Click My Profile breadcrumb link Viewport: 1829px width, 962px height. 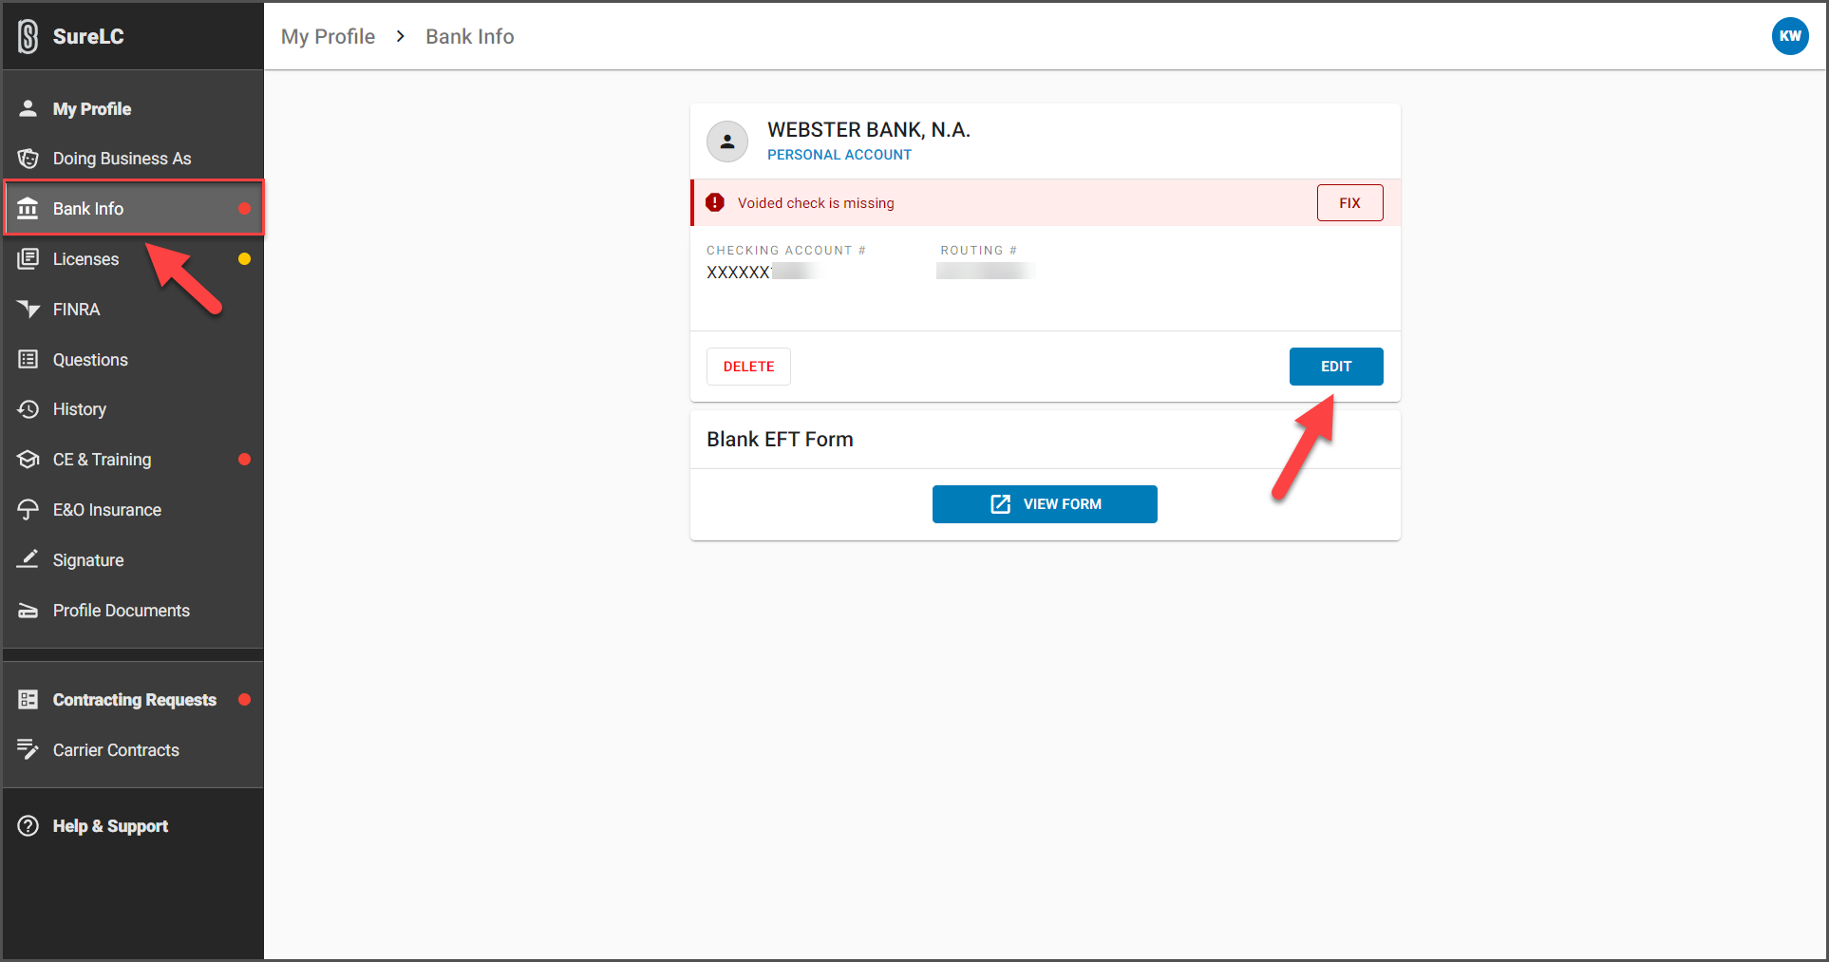(328, 36)
